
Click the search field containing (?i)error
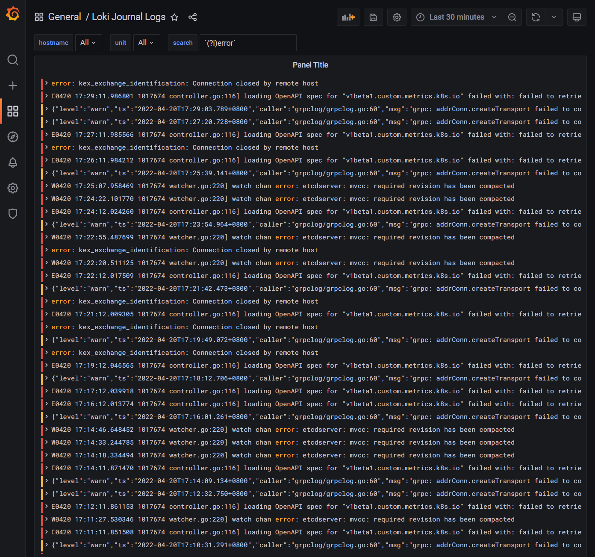[248, 43]
